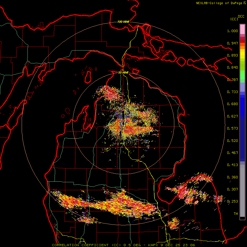The height and width of the screenshot is (247, 247).
Task: Click the 0.680 value on color scale
Action: (x=232, y=104)
